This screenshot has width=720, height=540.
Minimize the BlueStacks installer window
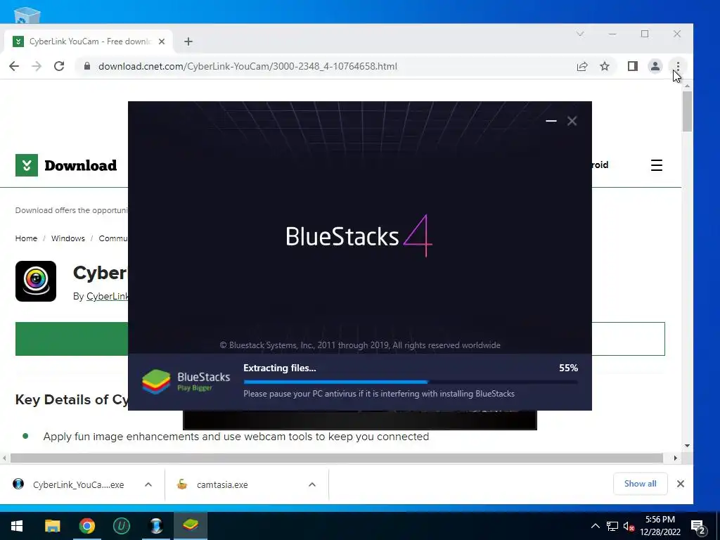[551, 121]
